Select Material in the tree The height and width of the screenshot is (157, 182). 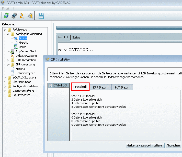point(20,69)
